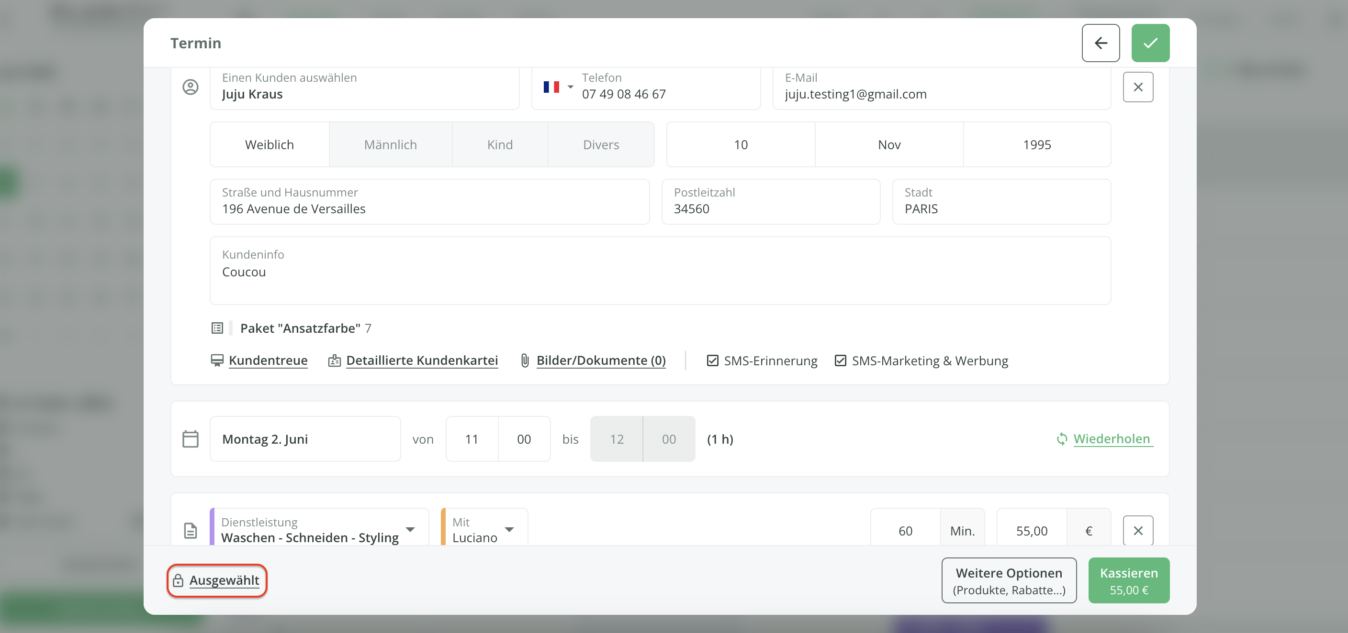The image size is (1348, 633).
Task: Select Männlich gender option
Action: click(391, 145)
